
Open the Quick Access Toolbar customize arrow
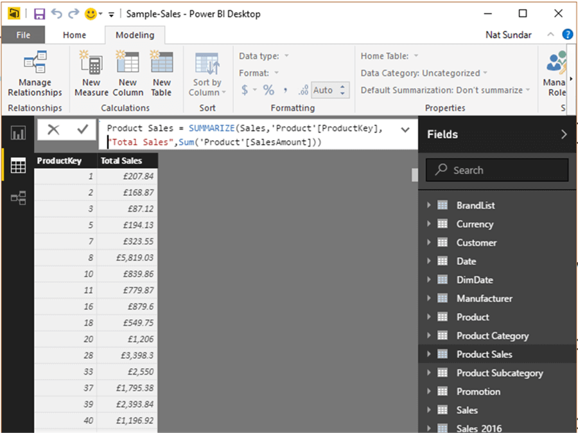(x=111, y=14)
